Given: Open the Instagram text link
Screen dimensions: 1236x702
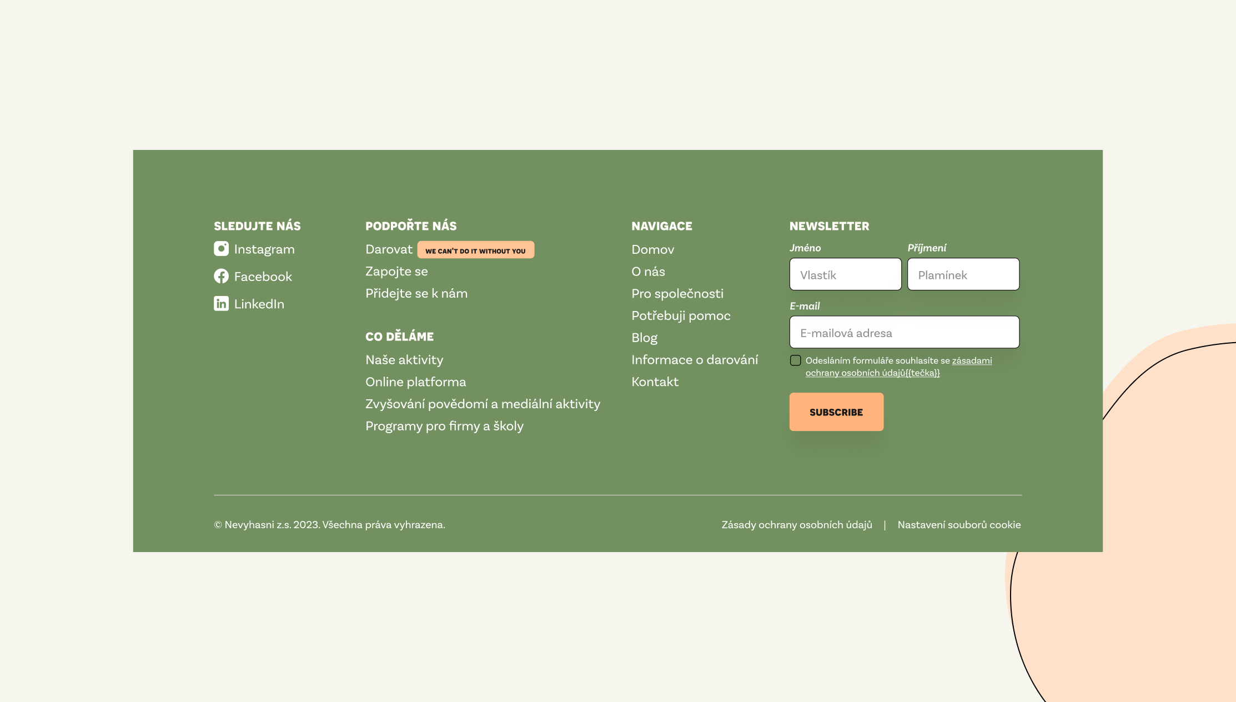Looking at the screenshot, I should click(264, 249).
